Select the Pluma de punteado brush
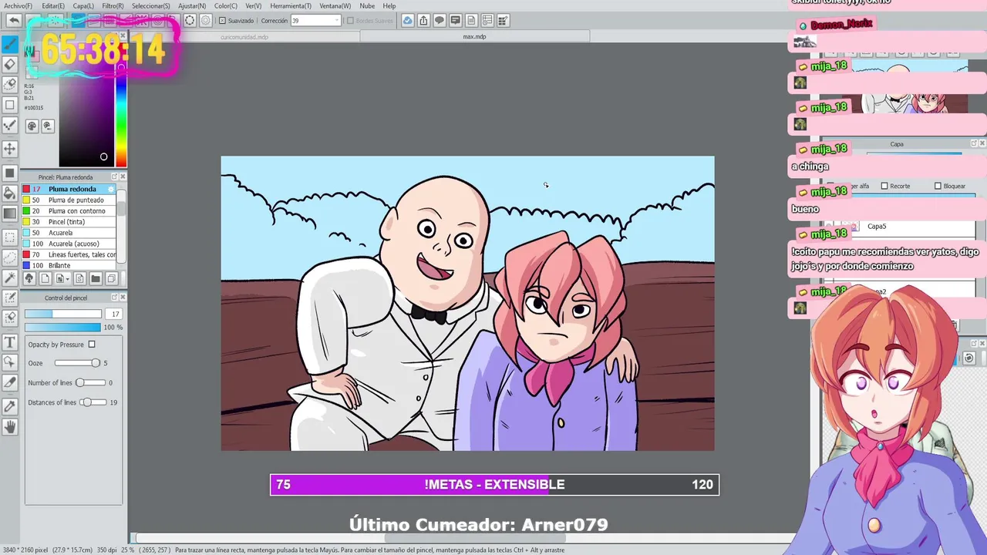The height and width of the screenshot is (555, 987). [69, 200]
